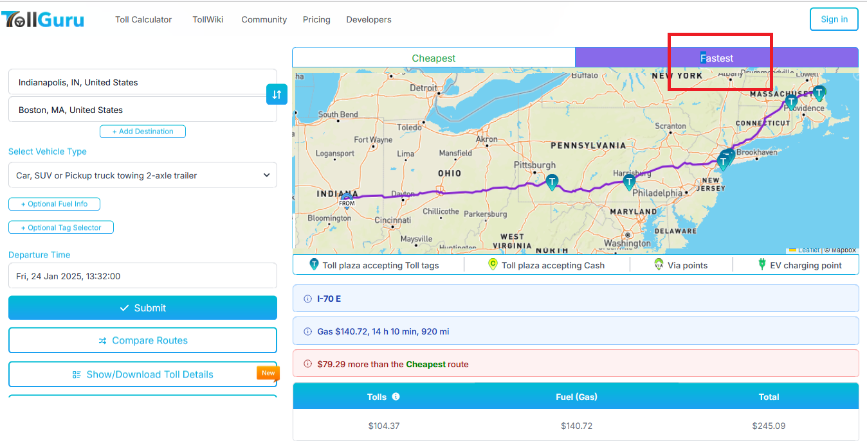Image resolution: width=867 pixels, height=443 pixels.
Task: Click the info icon beside I-70 E
Action: pyautogui.click(x=307, y=299)
